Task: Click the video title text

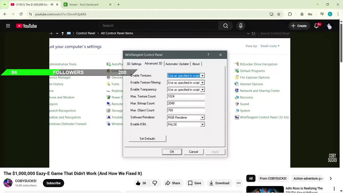Action: pos(73,173)
